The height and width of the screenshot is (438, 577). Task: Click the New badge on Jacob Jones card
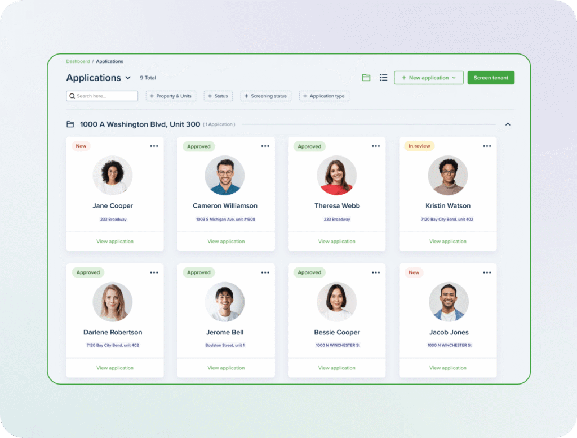click(414, 272)
